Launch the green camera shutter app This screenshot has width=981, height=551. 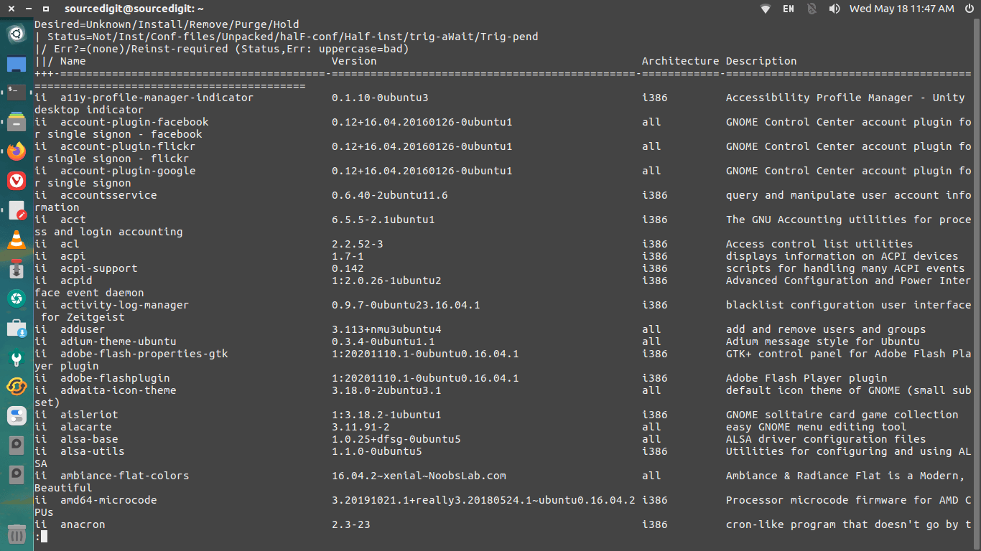[x=17, y=298]
